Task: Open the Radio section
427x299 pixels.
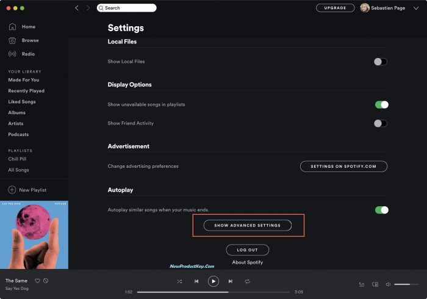Action: 12,54
